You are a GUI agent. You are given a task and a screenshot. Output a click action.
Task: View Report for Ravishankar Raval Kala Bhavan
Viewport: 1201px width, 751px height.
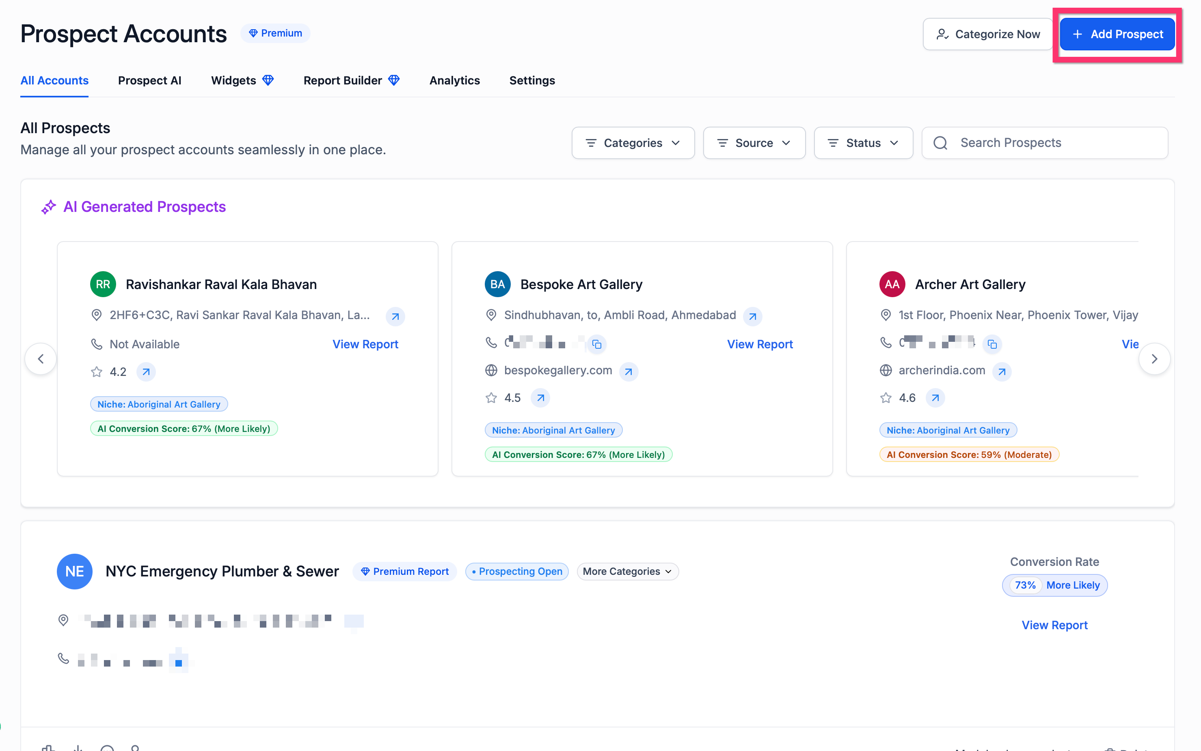[x=365, y=344]
